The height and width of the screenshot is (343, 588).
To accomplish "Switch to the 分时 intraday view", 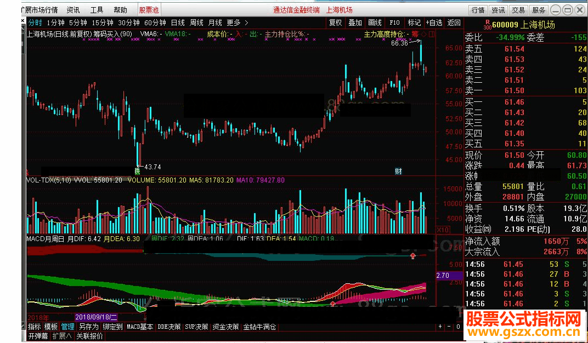I will pyautogui.click(x=35, y=23).
